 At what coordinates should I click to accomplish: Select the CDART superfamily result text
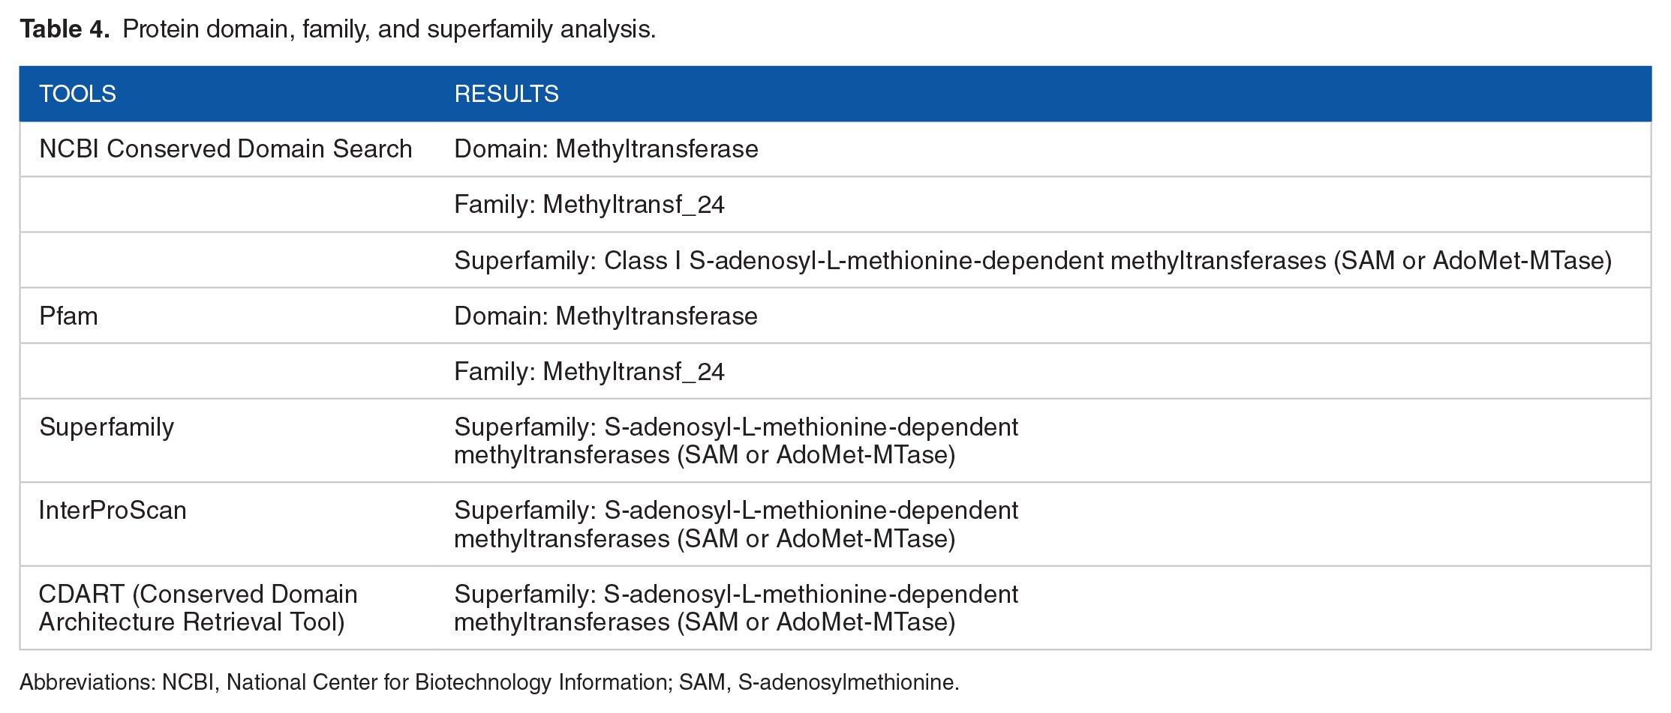tap(736, 608)
